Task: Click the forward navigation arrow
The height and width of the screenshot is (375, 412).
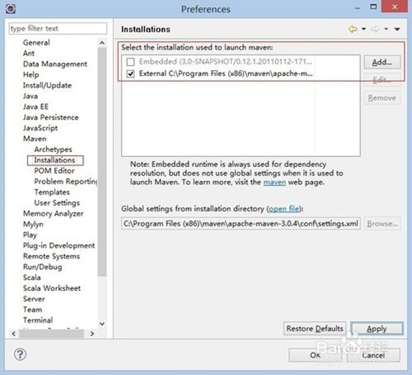Action: coord(375,29)
